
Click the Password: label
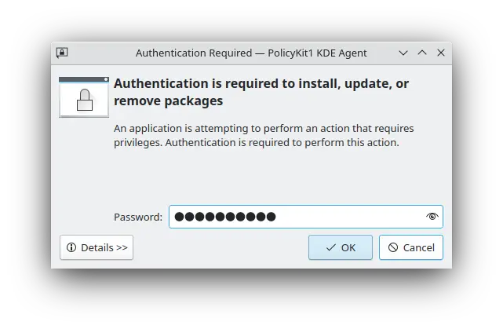coord(138,217)
